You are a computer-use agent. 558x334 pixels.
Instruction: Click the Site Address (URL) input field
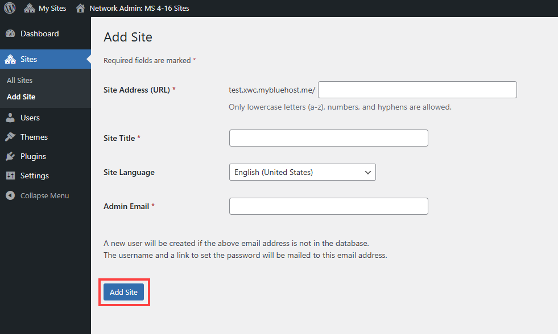click(x=417, y=90)
